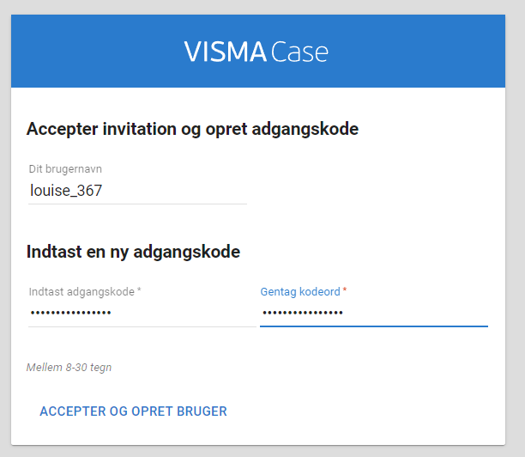Select the Indtast en ny adgangskode heading
Screen dimensions: 525x457
133,253
